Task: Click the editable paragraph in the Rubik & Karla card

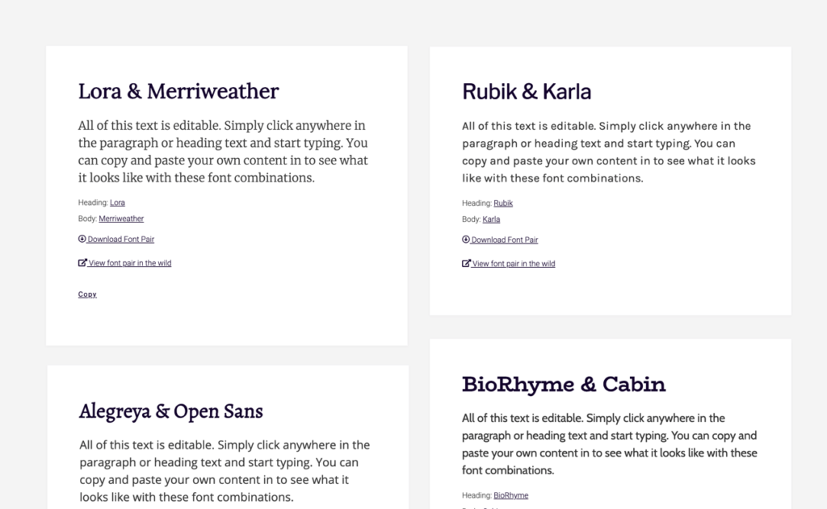Action: (x=606, y=152)
